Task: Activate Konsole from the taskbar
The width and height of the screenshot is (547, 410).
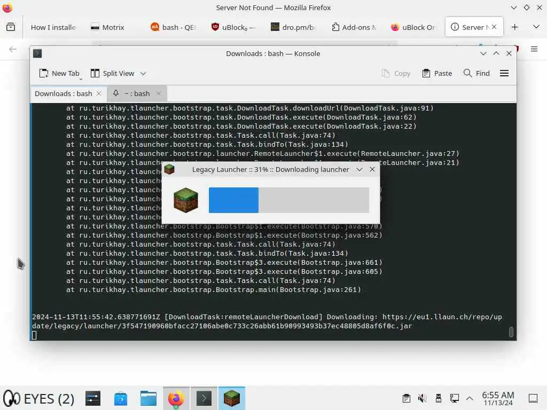Action: click(x=204, y=398)
